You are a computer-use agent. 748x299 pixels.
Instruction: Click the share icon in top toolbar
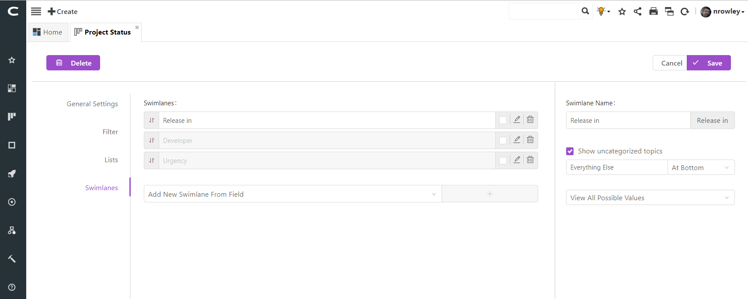point(638,11)
